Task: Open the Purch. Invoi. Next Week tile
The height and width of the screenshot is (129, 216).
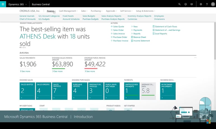Action: [112, 91]
